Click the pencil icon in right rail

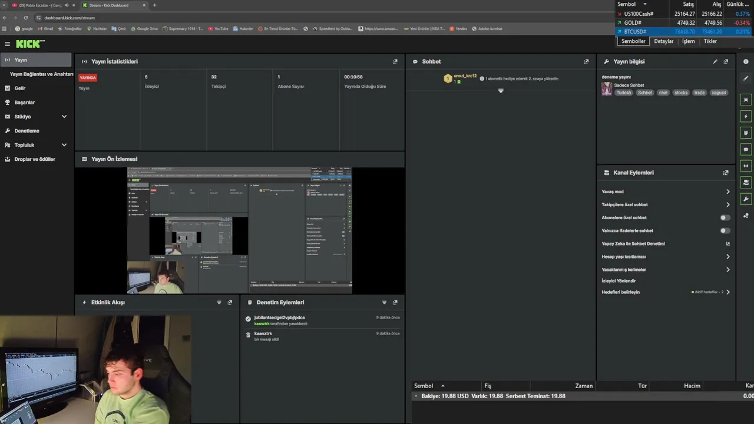click(746, 78)
